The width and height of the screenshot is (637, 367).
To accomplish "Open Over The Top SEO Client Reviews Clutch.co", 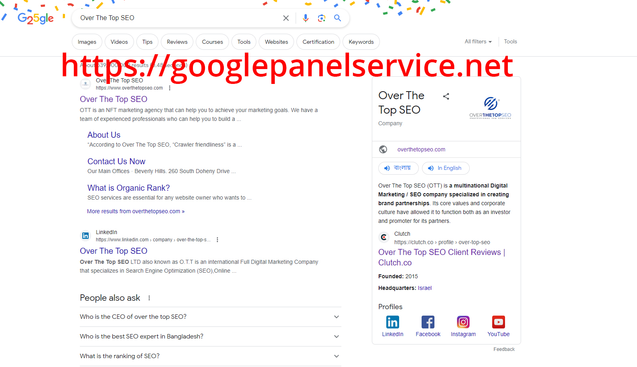I will tap(442, 257).
